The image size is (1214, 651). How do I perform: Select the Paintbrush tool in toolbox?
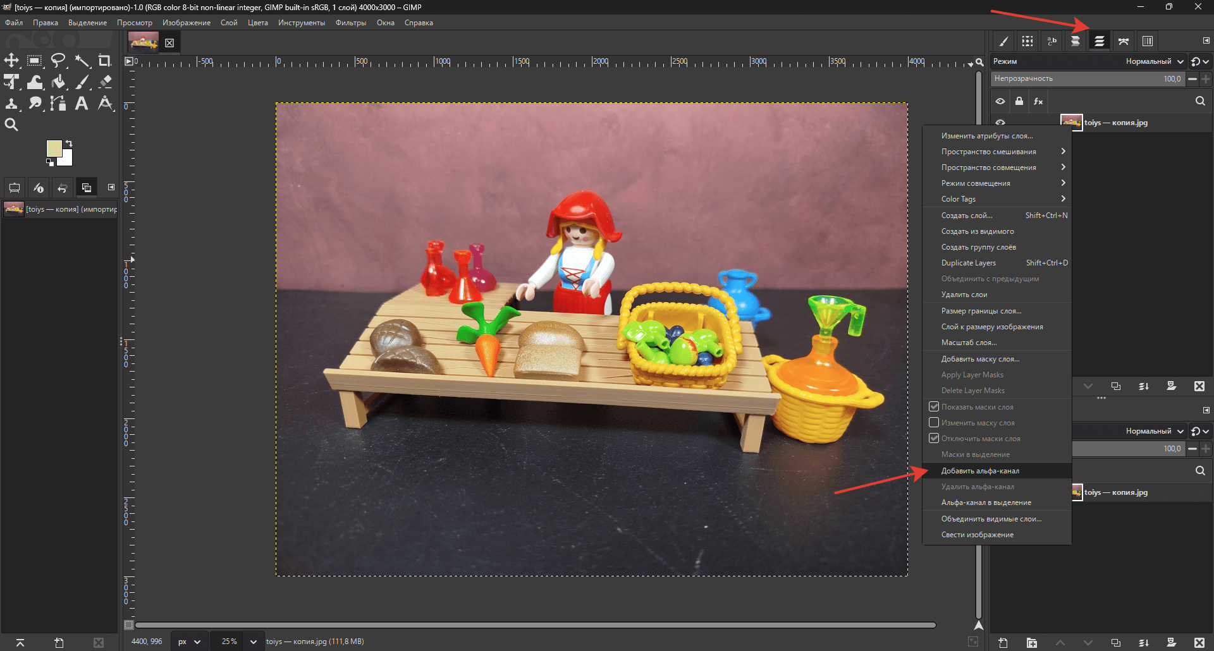[82, 82]
